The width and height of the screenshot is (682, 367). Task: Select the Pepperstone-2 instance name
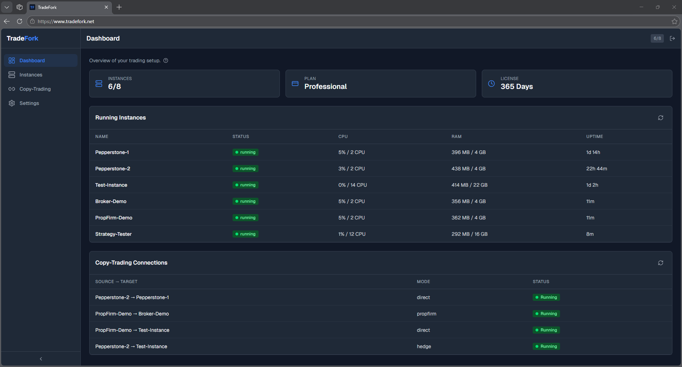[113, 169]
